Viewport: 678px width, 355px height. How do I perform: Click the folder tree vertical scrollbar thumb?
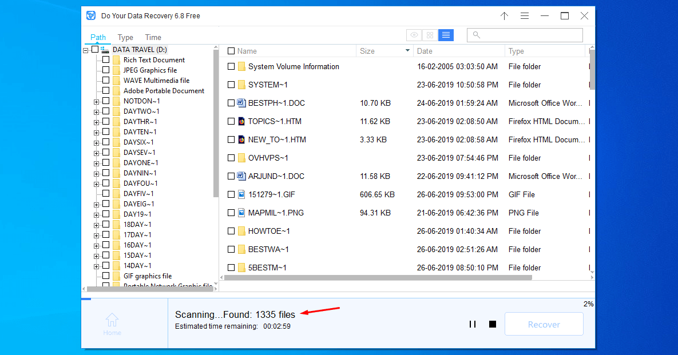click(x=216, y=123)
